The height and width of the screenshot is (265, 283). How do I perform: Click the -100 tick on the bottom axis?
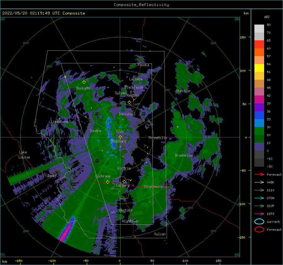coord(52,261)
